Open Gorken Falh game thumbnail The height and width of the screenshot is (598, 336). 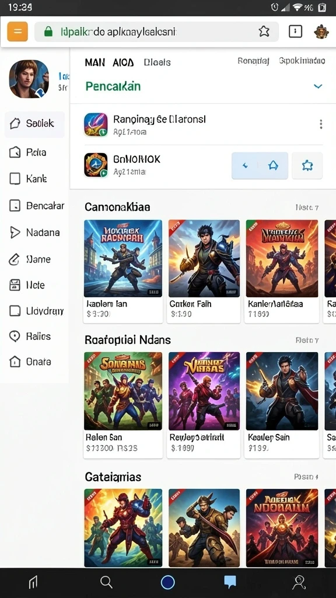click(x=204, y=258)
